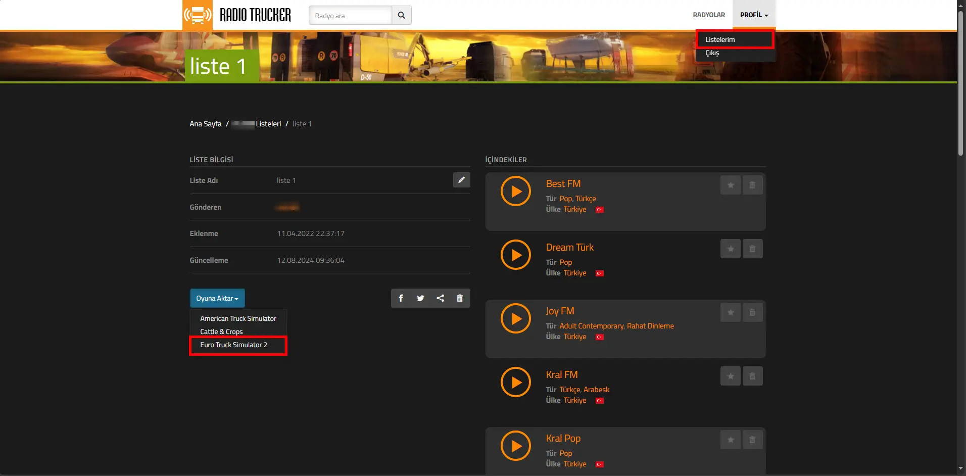The height and width of the screenshot is (476, 966).
Task: Remove Kral FM from list
Action: (752, 376)
